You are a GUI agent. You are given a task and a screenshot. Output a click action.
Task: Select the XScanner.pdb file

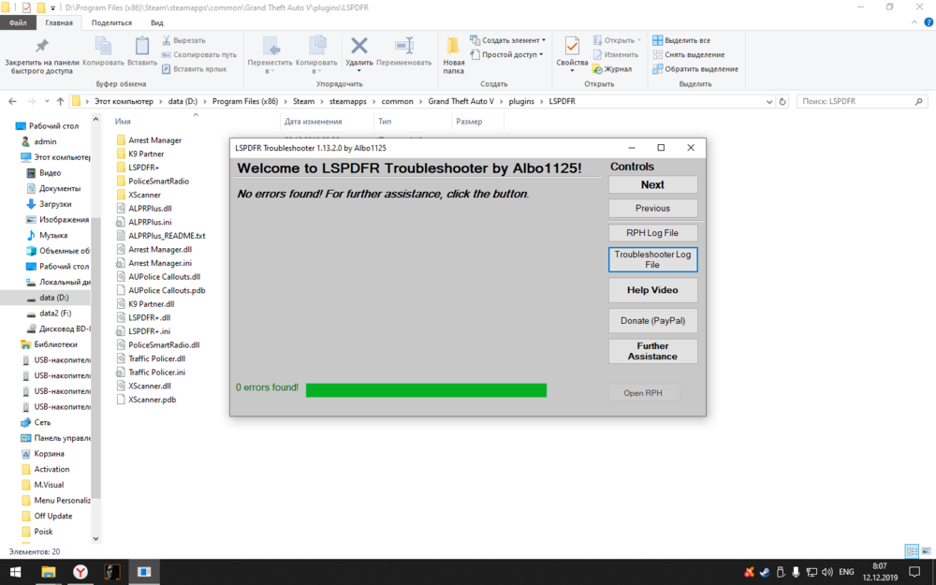pos(146,400)
